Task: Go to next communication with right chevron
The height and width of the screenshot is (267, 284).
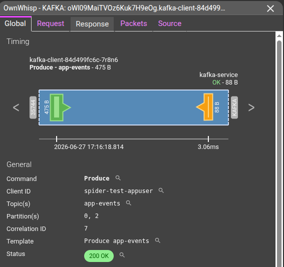Action: [x=251, y=107]
